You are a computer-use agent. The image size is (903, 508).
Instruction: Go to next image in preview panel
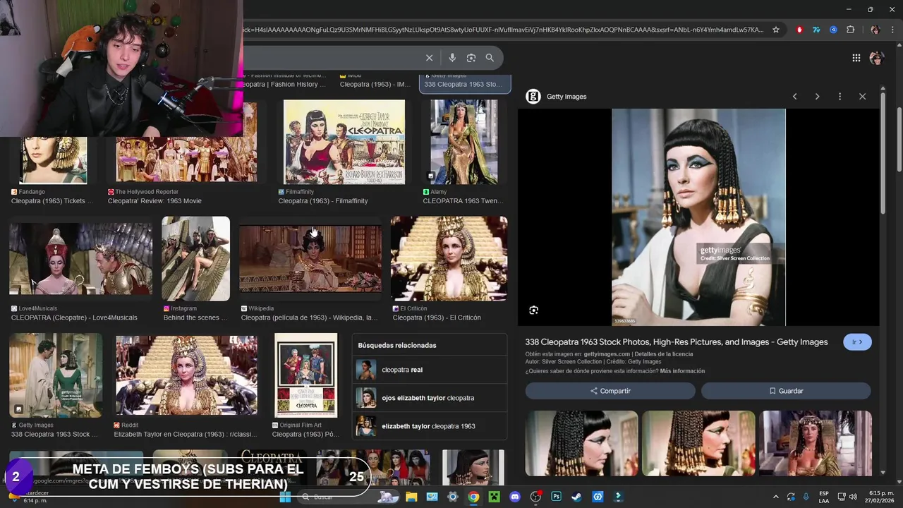817,97
